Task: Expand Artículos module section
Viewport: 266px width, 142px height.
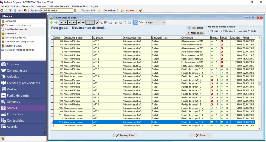Action: point(24,77)
